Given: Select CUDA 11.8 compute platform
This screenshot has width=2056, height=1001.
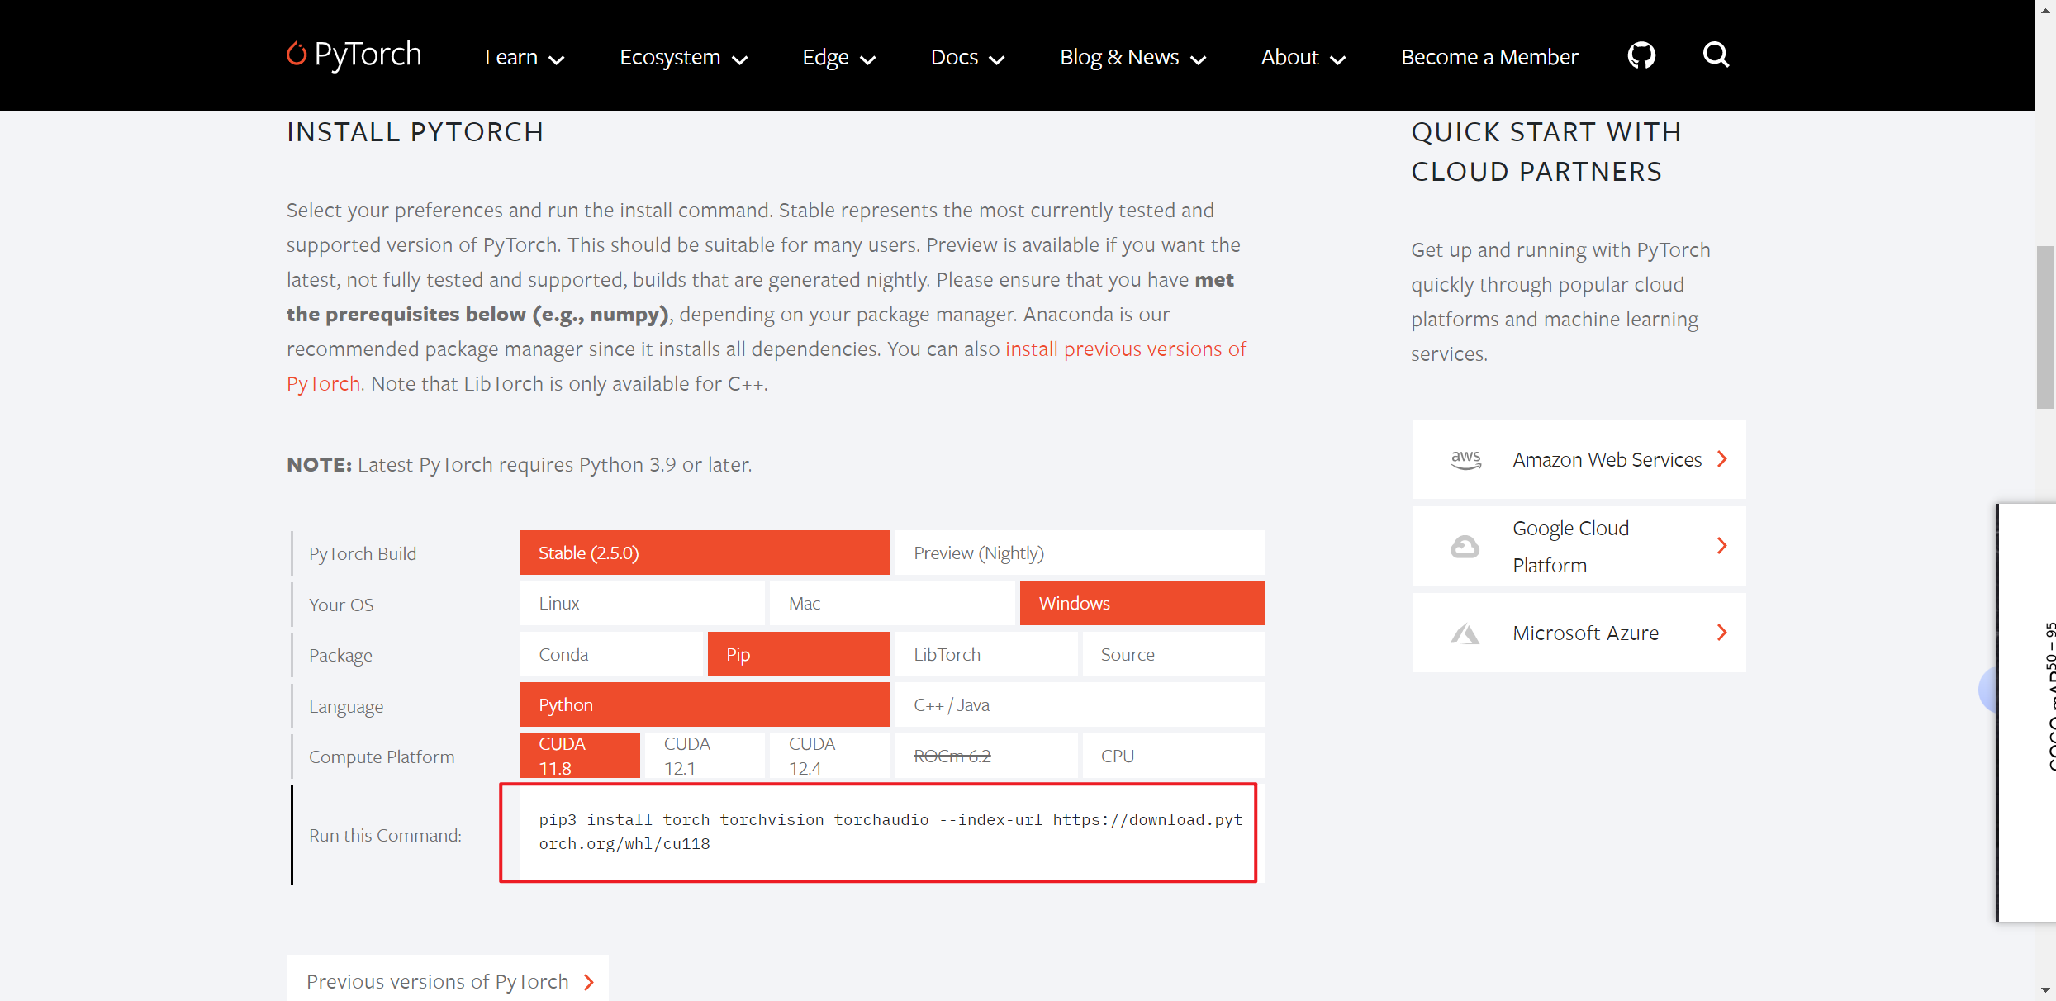Looking at the screenshot, I should tap(580, 756).
